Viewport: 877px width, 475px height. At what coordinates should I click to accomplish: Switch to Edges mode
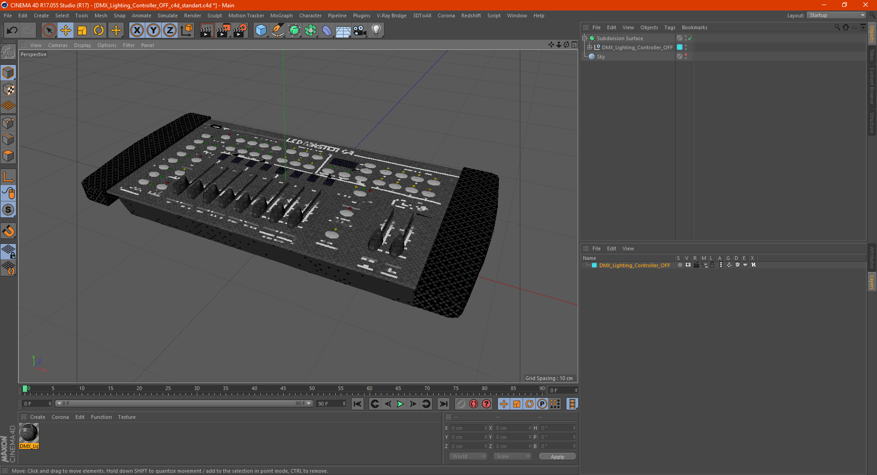click(9, 139)
